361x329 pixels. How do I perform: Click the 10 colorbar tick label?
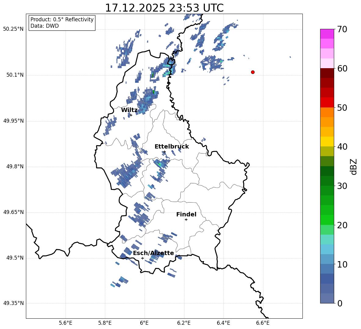(x=342, y=264)
